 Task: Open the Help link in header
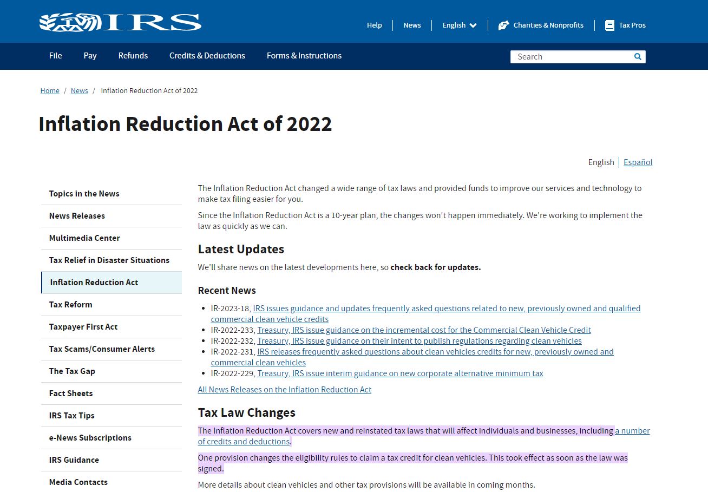tap(374, 25)
